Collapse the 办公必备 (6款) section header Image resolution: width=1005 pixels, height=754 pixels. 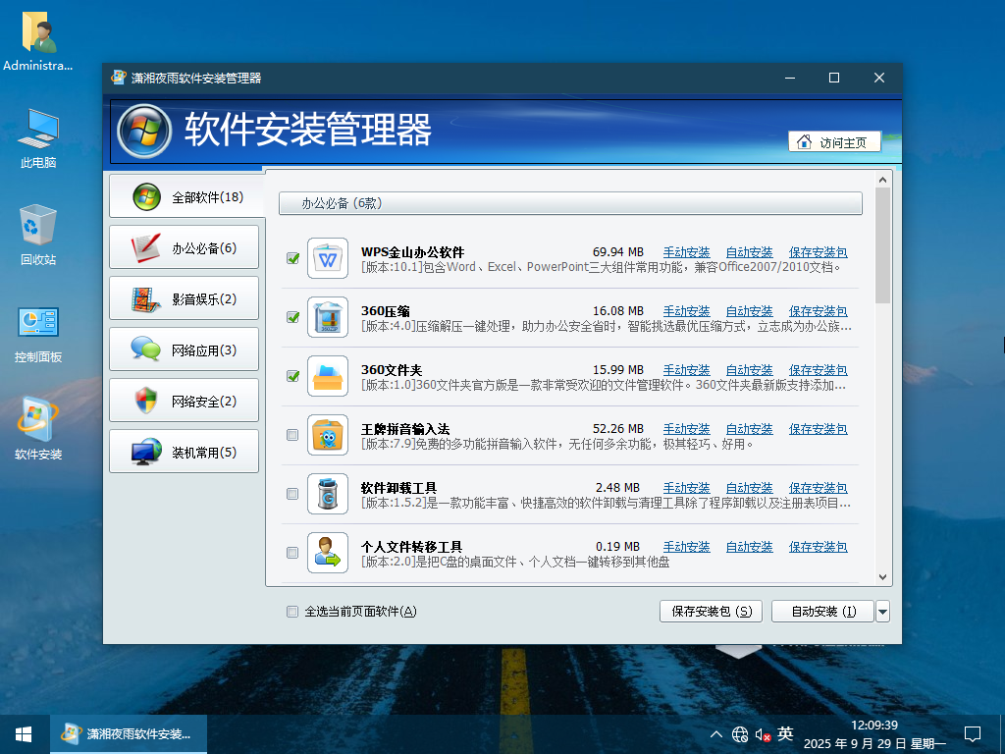569,203
